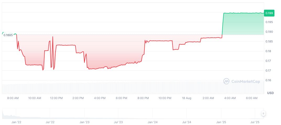Image resolution: width=281 pixels, height=125 pixels.
Task: Click the CoinMarketCap watermark logo icon
Action: [226, 81]
